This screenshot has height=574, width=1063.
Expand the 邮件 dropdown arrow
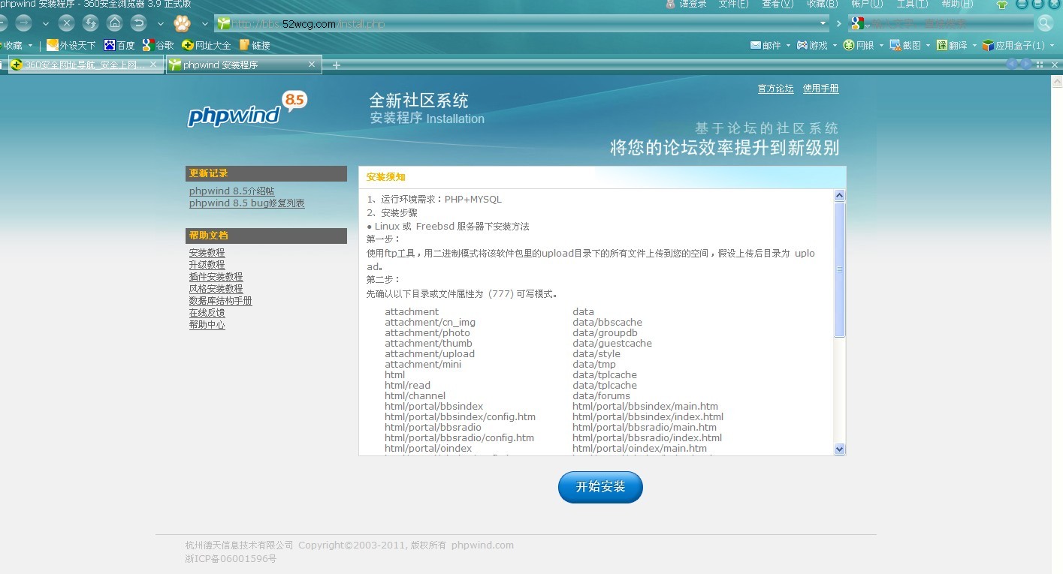pyautogui.click(x=788, y=46)
